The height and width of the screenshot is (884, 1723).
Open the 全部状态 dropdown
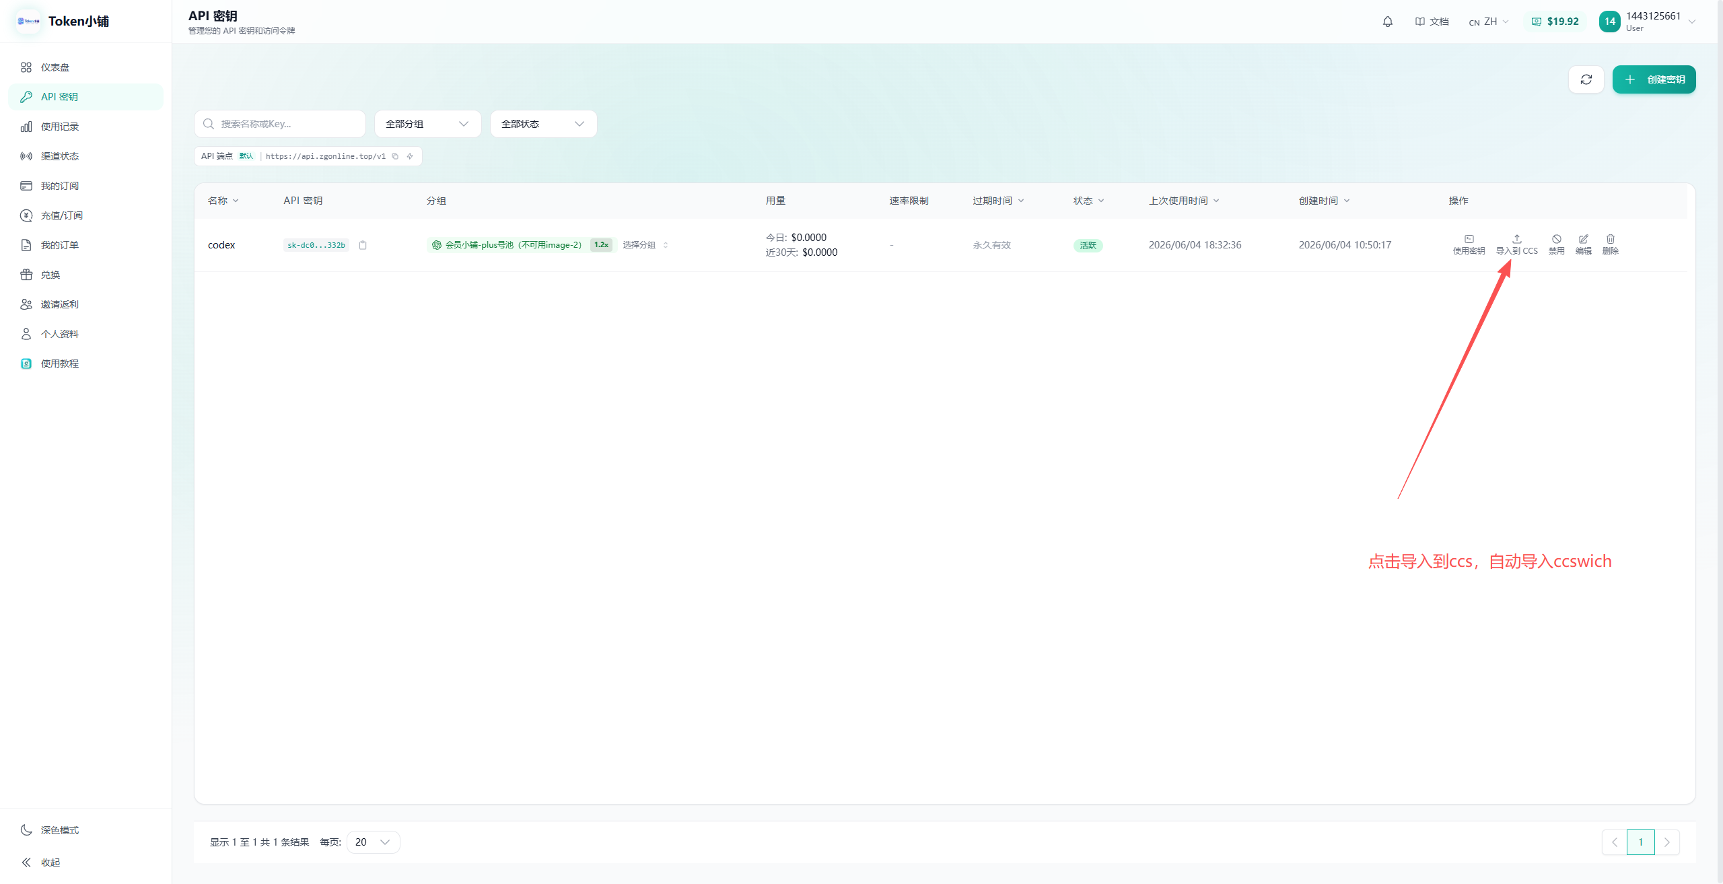pos(543,124)
